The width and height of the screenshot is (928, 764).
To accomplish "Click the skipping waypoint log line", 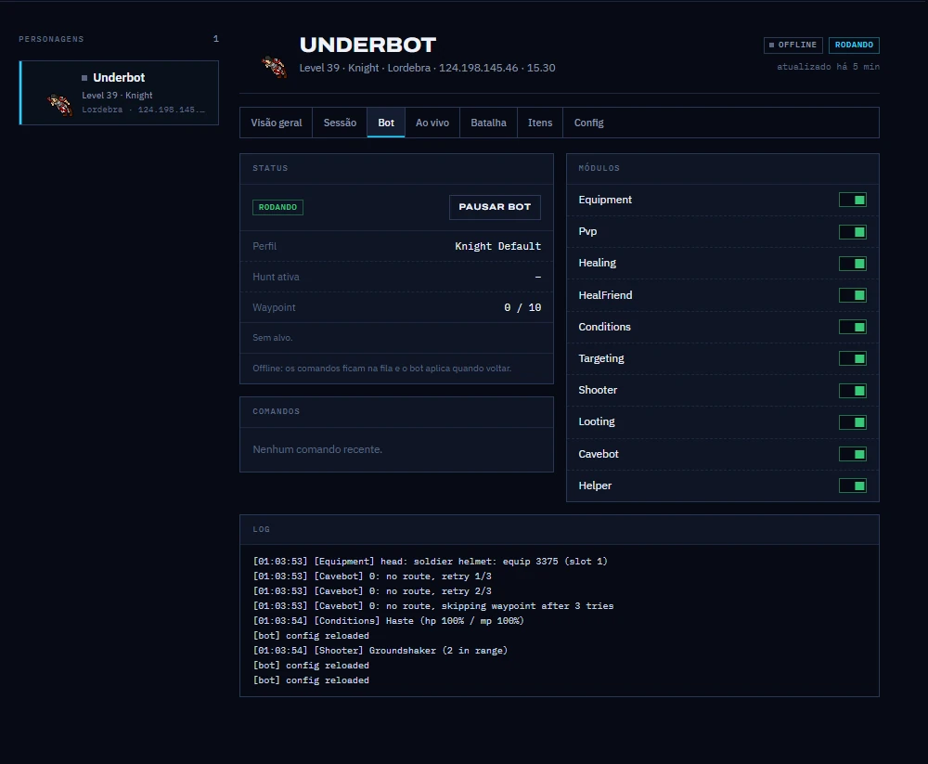I will tap(433, 606).
